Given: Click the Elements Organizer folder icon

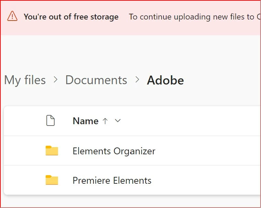Looking at the screenshot, I should pyautogui.click(x=52, y=151).
